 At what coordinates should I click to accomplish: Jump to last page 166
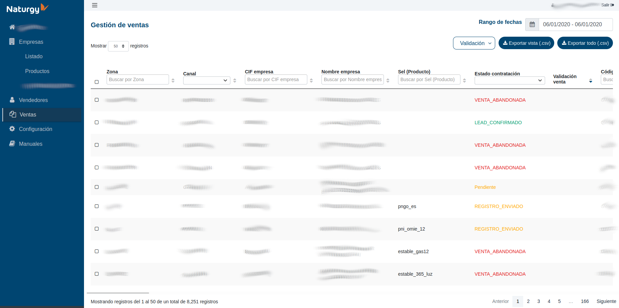585,301
